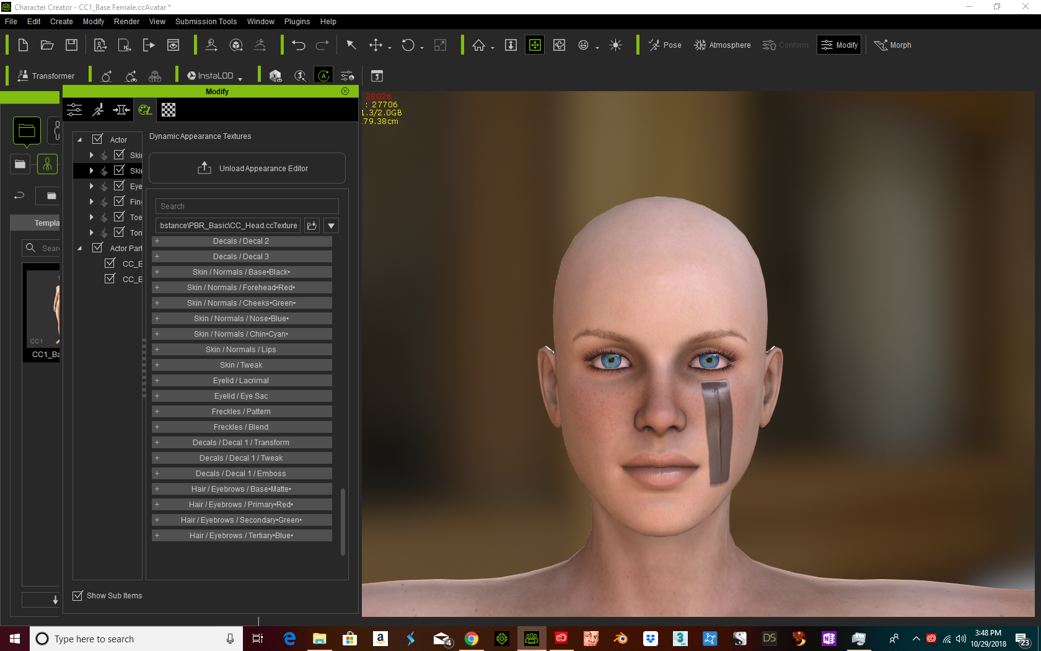1041x651 pixels.
Task: Open the Morph tool
Action: point(892,45)
